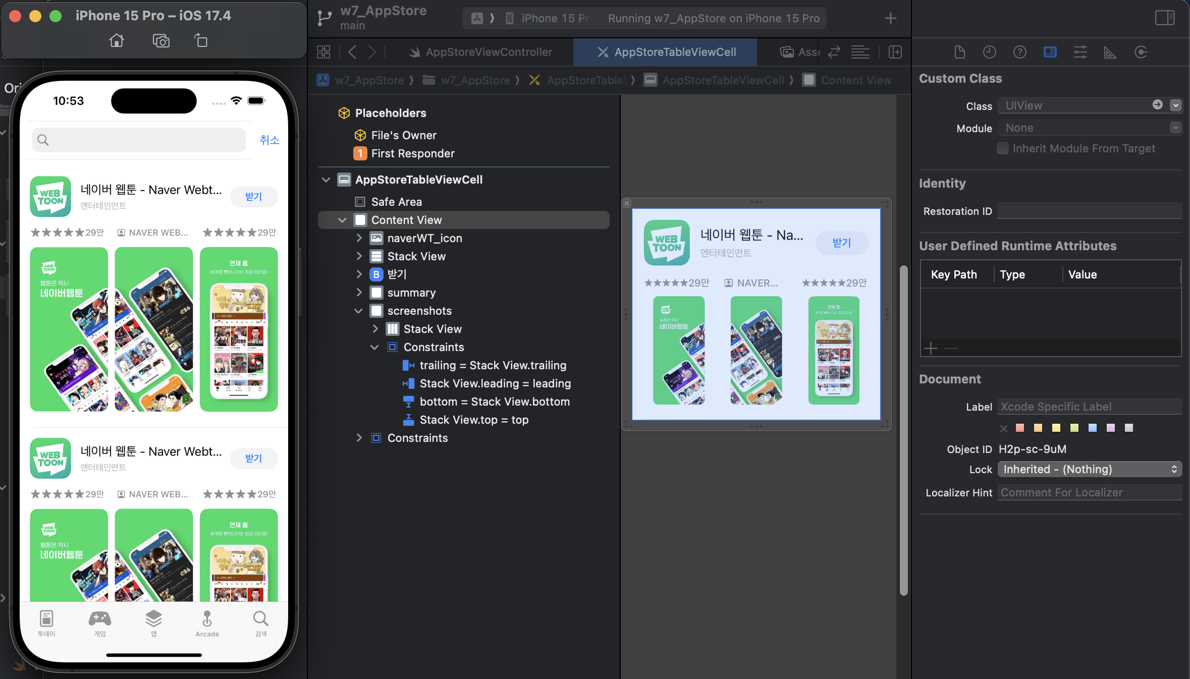Toggle the right inspector sidebar panel
Image resolution: width=1190 pixels, height=679 pixels.
[1165, 18]
